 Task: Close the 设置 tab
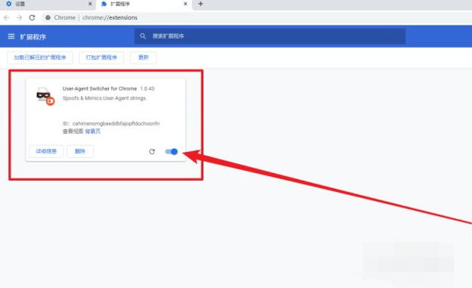(x=90, y=4)
